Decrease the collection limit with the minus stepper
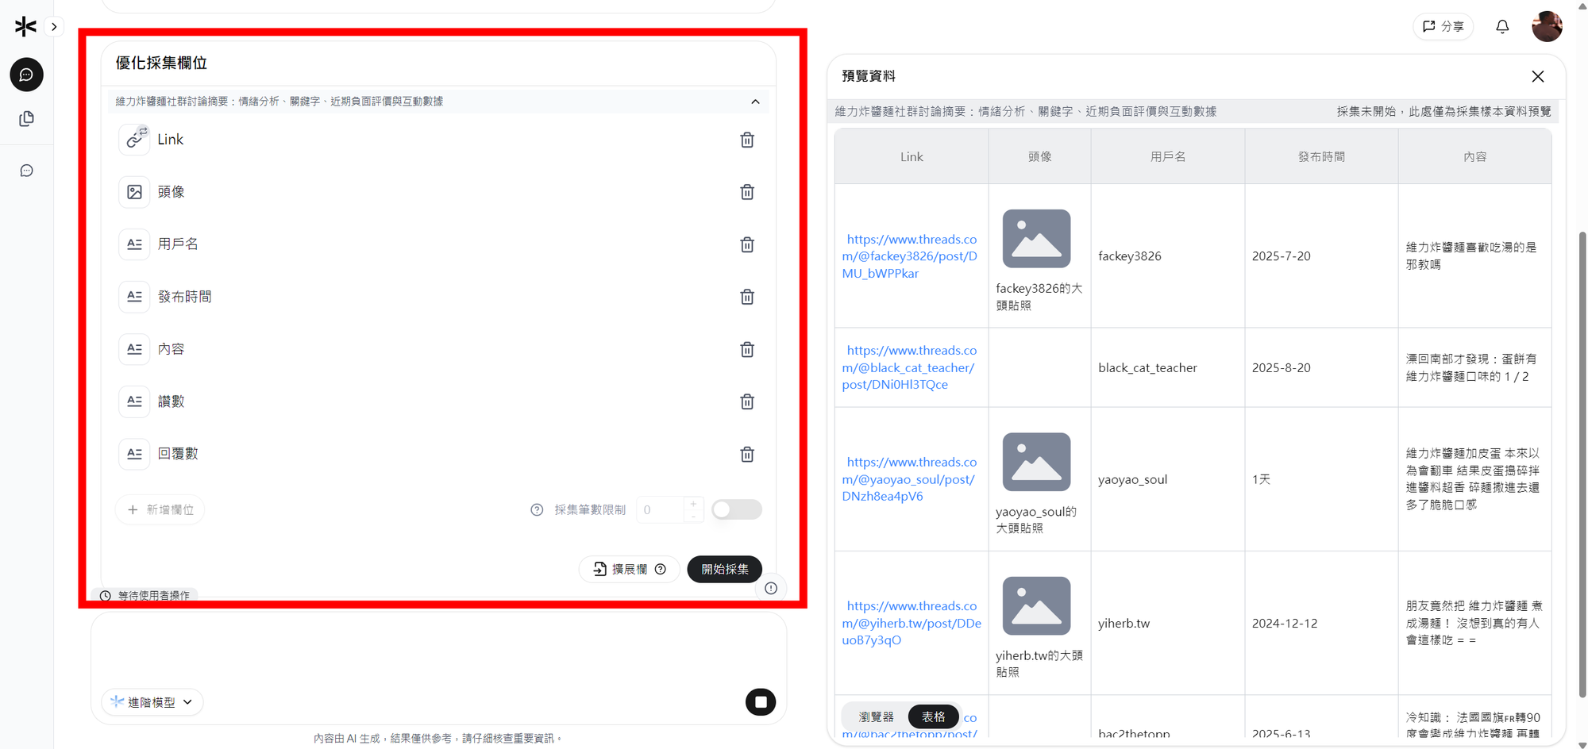Viewport: 1588px width, 749px height. (x=693, y=517)
